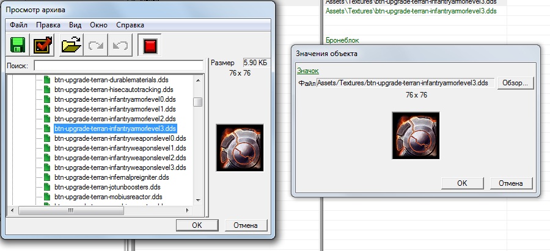Click green Бронеблок text in background window

pyautogui.click(x=342, y=40)
